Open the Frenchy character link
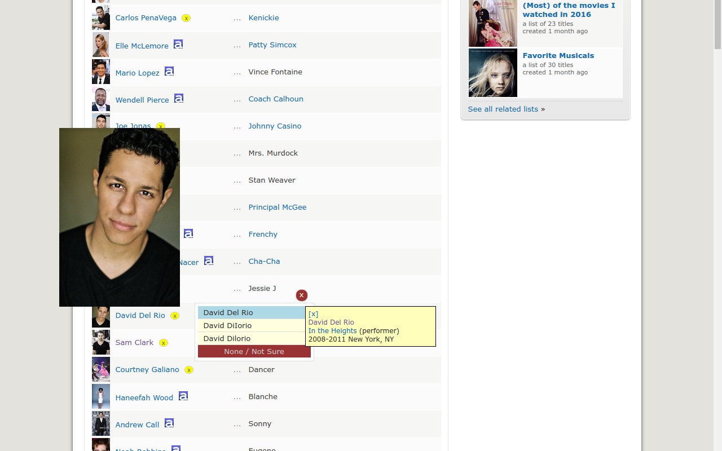Screen dimensions: 722x451 [263, 235]
